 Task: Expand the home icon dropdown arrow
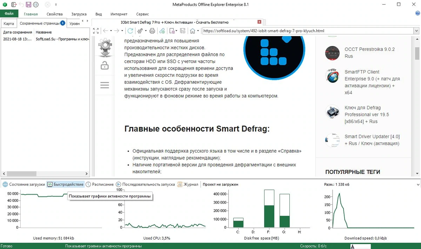198,31
